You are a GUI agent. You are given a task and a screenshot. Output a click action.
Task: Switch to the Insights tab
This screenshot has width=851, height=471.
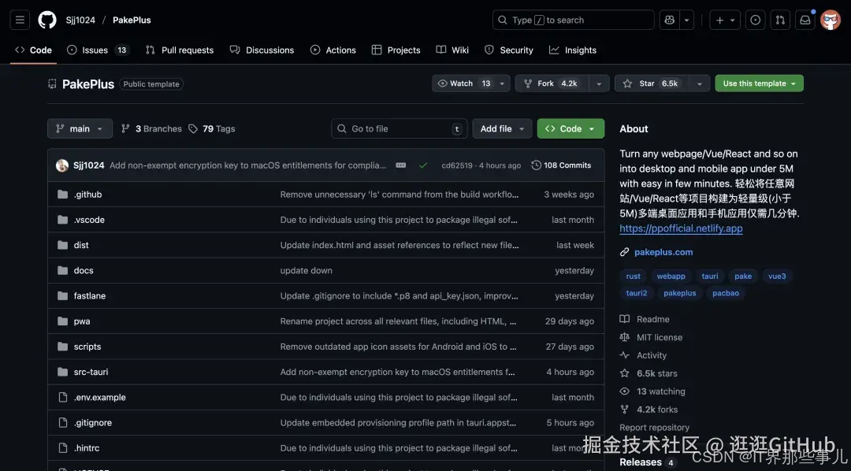[x=573, y=50]
